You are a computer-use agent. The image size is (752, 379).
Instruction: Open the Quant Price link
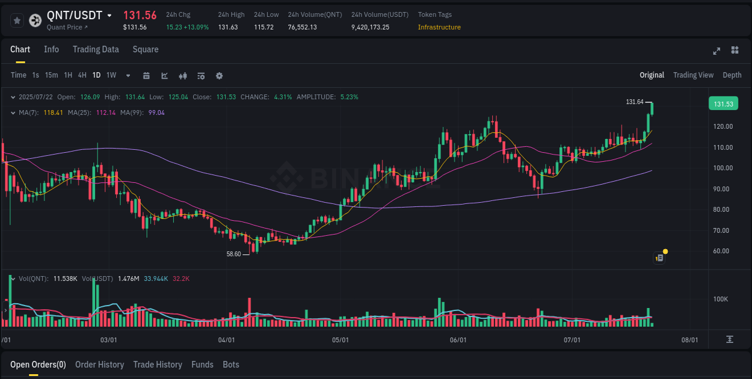[65, 27]
